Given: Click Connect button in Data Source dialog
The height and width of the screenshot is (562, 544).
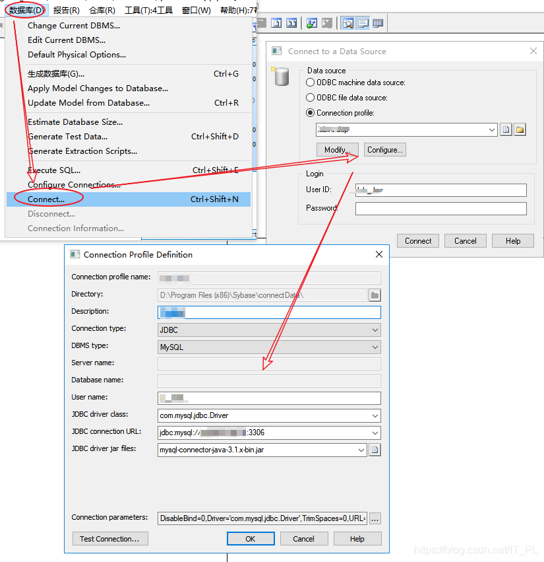Looking at the screenshot, I should coord(418,241).
